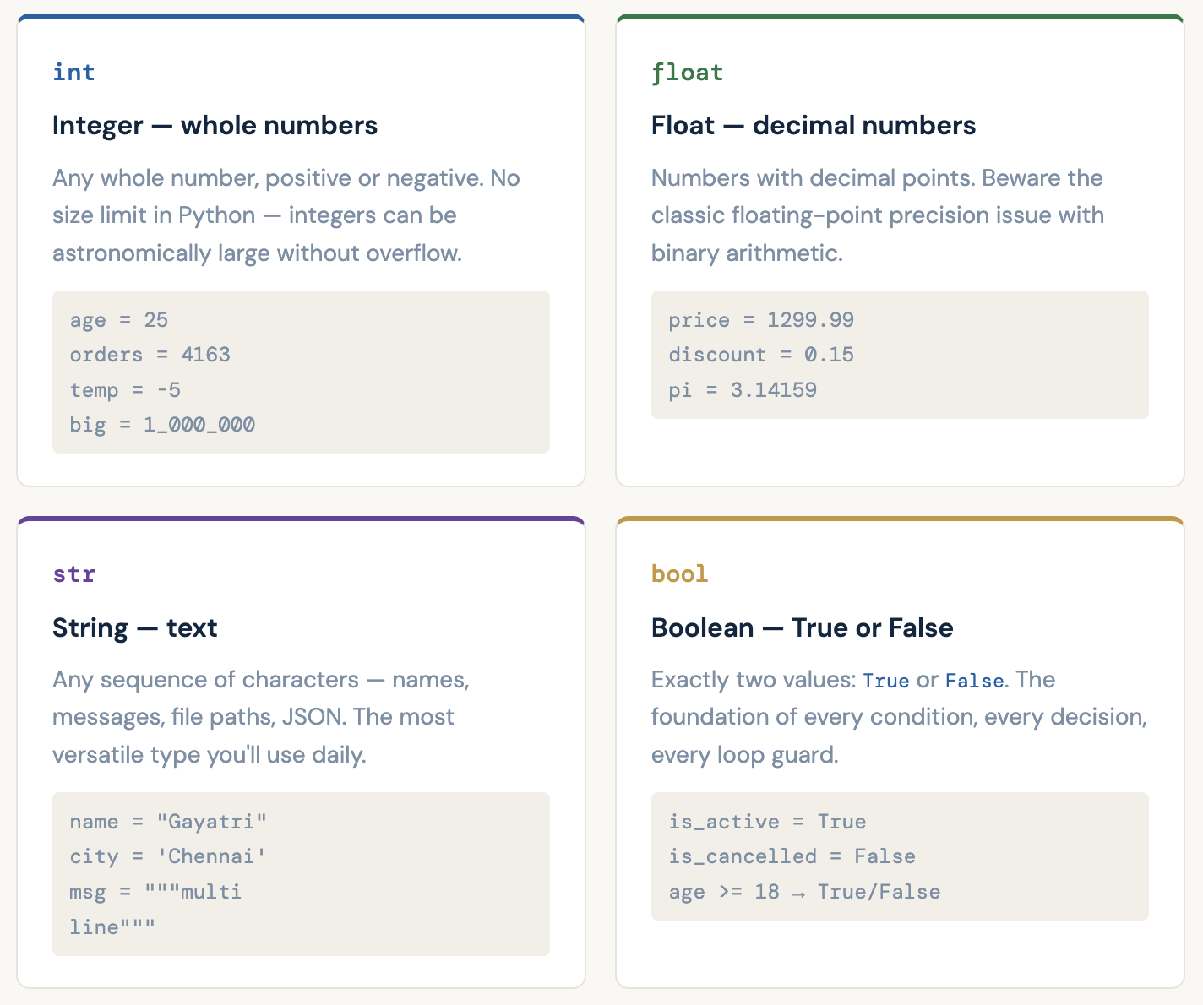This screenshot has height=1005, width=1203.
Task: Click the 'pi = 3.14159' code line
Action: (743, 390)
